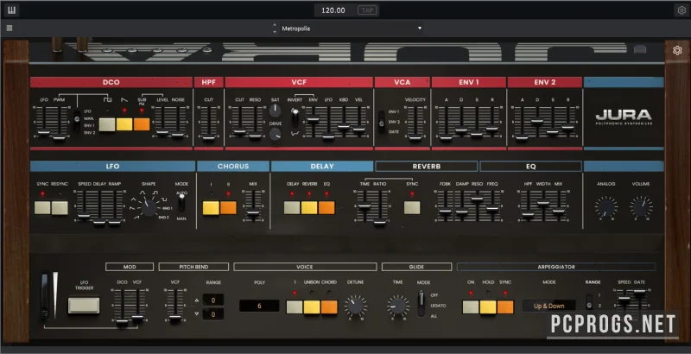
Task: Click the TAP tempo button
Action: (x=367, y=10)
